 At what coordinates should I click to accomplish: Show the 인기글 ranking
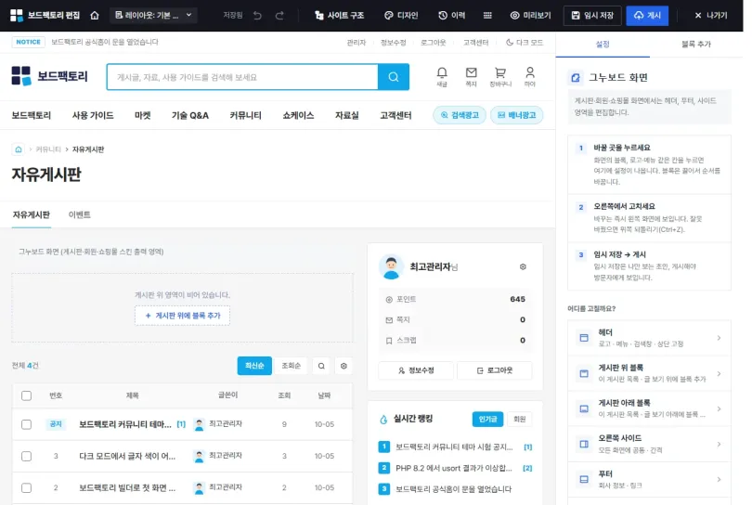[487, 420]
